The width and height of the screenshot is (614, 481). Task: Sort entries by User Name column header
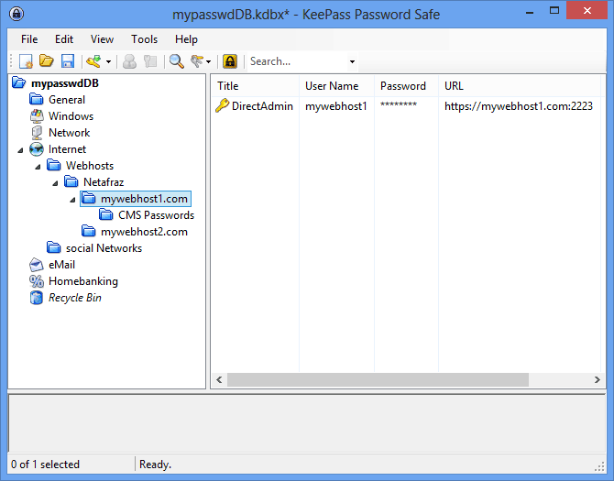(336, 86)
